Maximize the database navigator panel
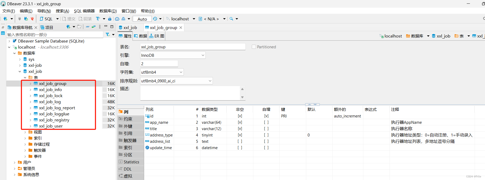This screenshot has width=485, height=180. click(x=112, y=27)
